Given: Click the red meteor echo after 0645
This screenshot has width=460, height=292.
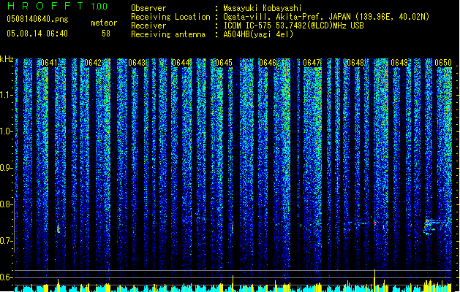Looking at the screenshot, I should [x=233, y=226].
